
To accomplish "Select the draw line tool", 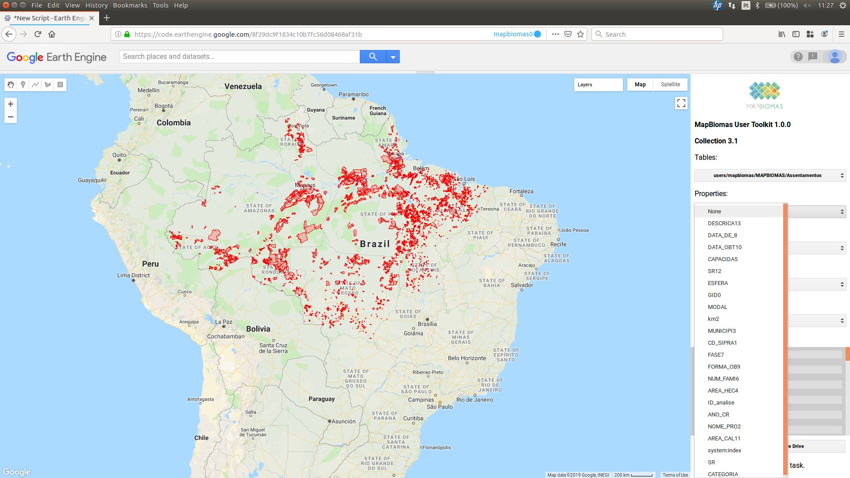I will (x=35, y=85).
